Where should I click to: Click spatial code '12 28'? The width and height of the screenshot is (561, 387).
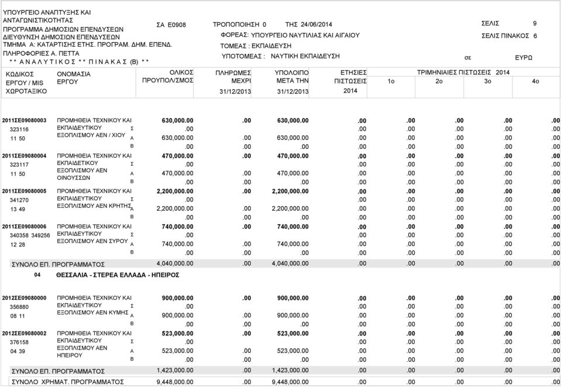click(18, 245)
